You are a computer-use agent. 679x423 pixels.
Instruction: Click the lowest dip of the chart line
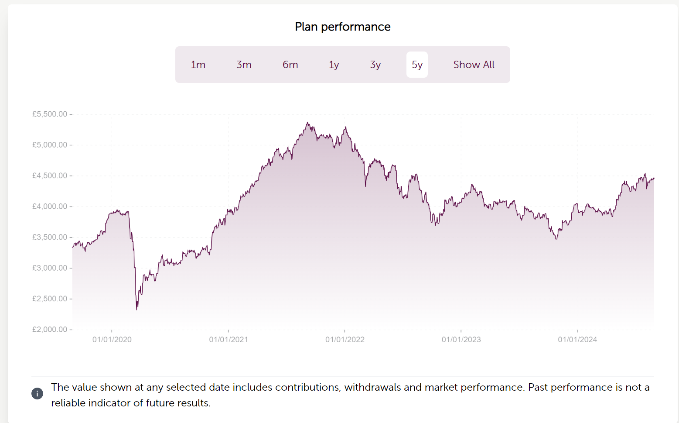click(x=136, y=309)
